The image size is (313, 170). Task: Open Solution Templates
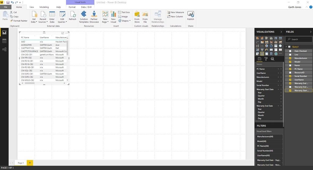(84, 17)
